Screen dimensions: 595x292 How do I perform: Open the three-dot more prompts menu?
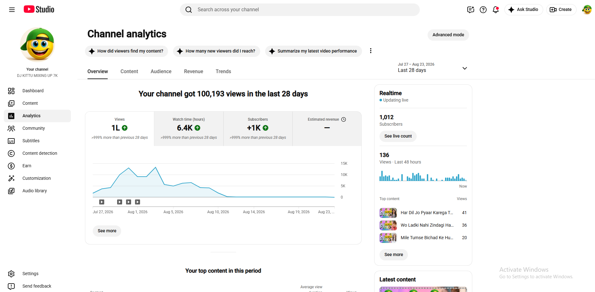click(371, 51)
